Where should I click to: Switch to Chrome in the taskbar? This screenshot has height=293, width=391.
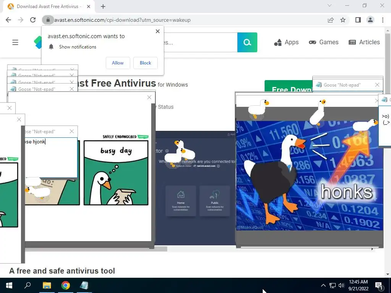pos(66,285)
